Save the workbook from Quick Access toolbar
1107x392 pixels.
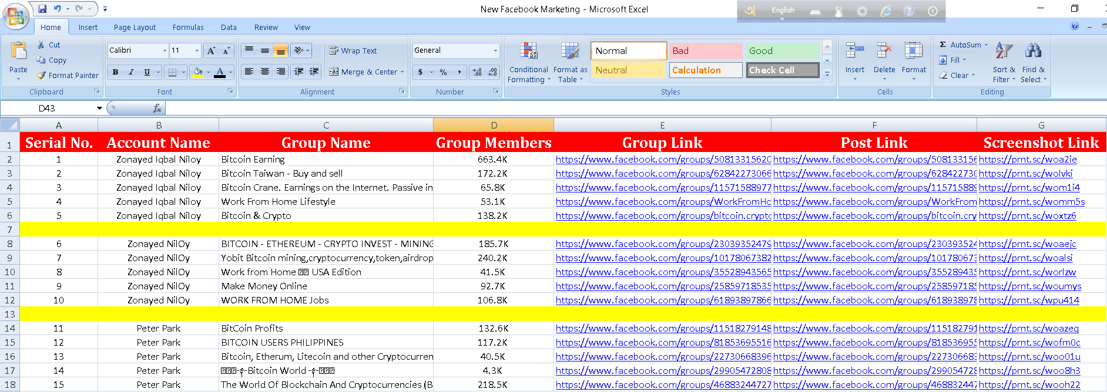[42, 9]
